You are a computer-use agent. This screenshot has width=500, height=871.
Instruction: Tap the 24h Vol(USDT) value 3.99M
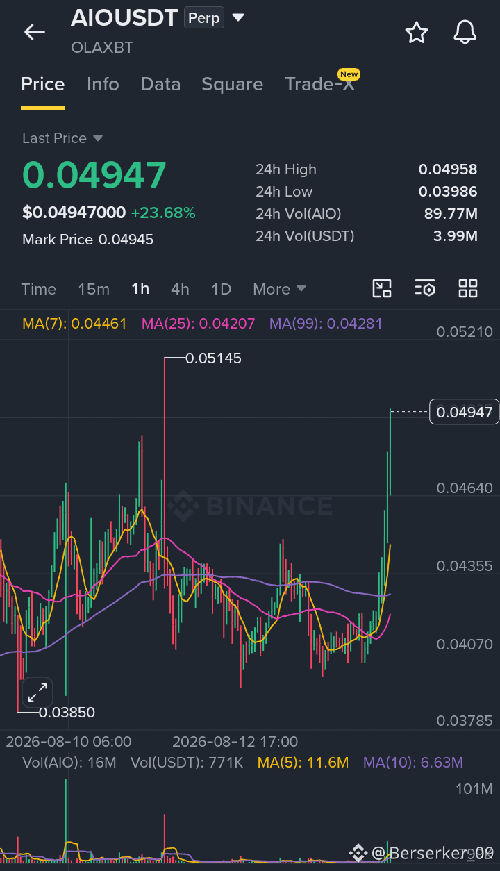click(x=456, y=236)
